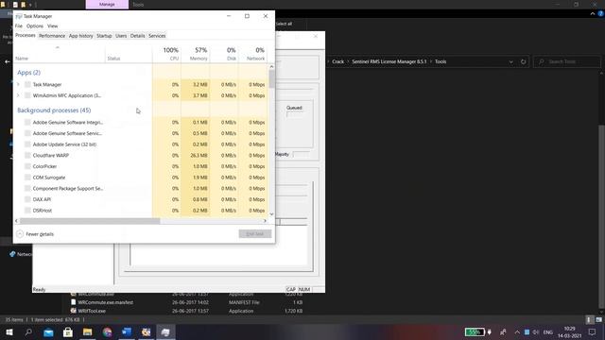Screen dimensions: 605x340
Task: Open the Explorer address history dropdown
Action: (x=510, y=61)
